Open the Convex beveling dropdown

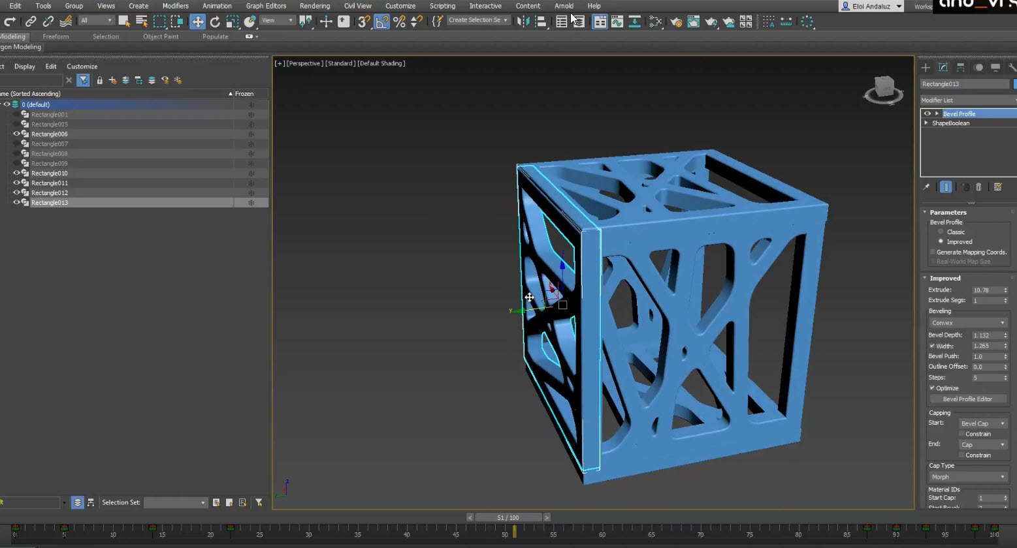pyautogui.click(x=967, y=323)
